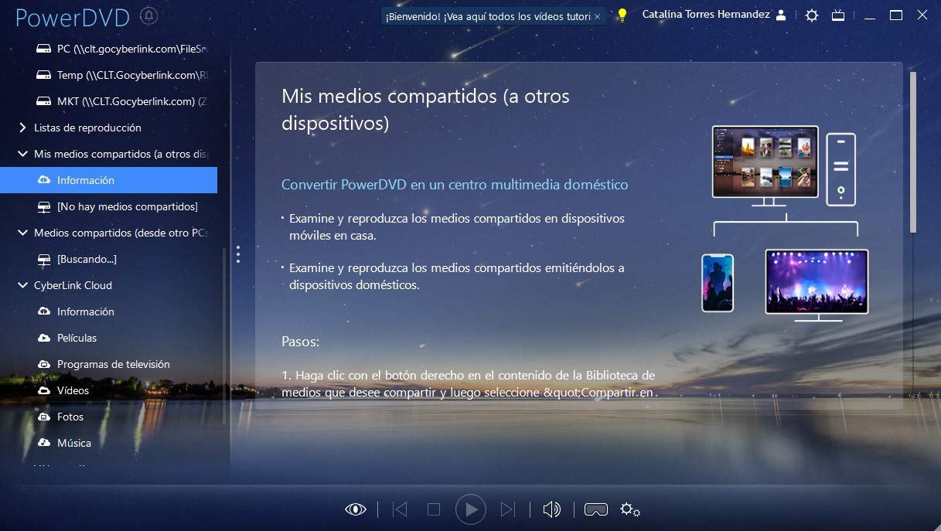Viewport: 941px width, 531px height.
Task: Click cloud icon beside Vídeos
Action: 44,390
